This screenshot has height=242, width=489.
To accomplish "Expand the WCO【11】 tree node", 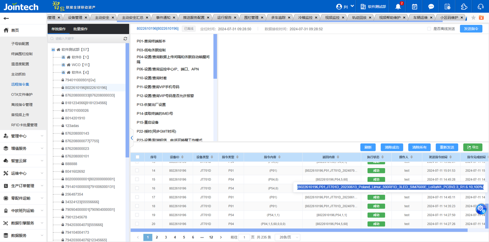I will 63,65.
